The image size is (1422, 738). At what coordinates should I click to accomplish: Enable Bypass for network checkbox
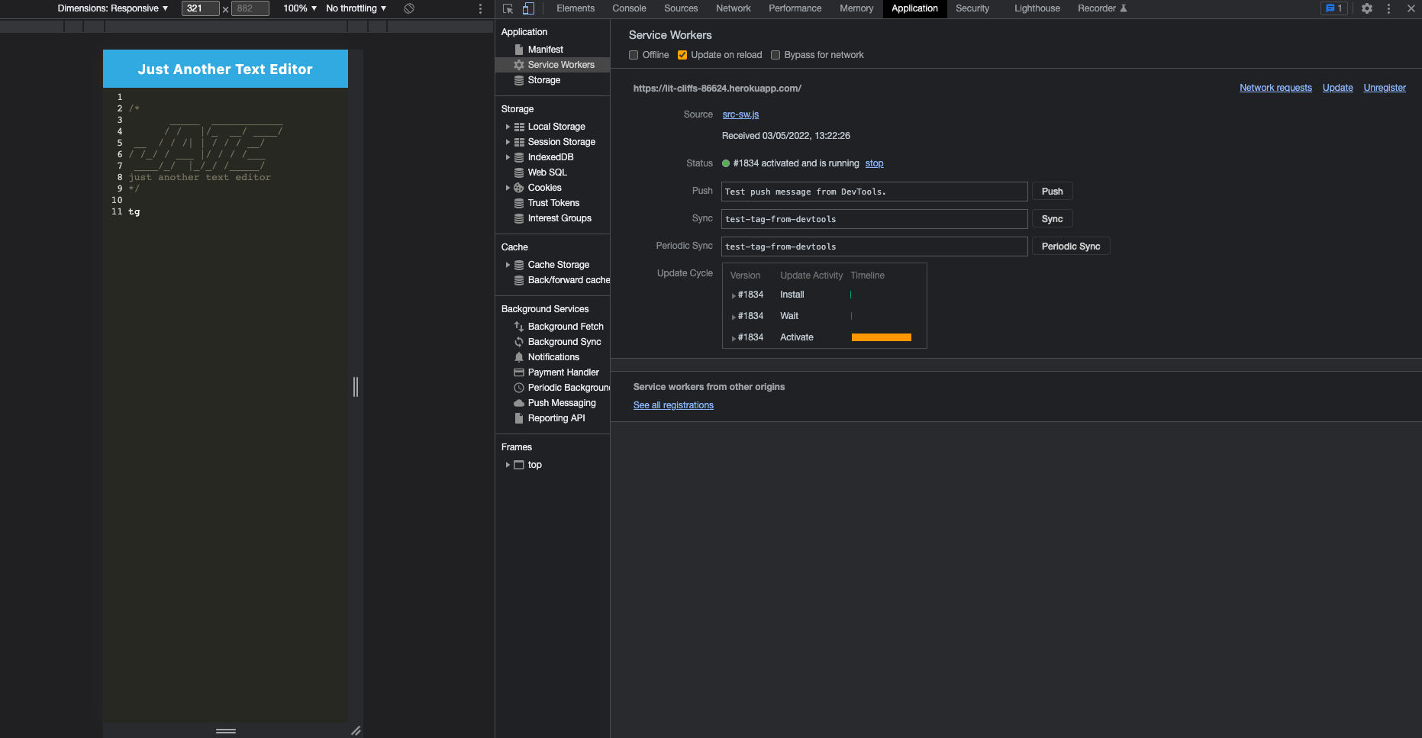point(775,55)
